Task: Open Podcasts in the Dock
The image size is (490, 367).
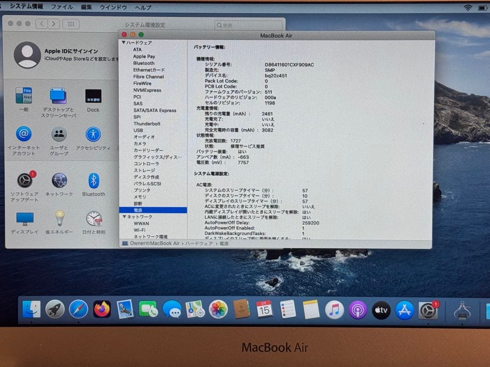Action: (358, 310)
